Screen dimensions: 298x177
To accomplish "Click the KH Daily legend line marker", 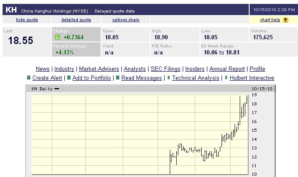I will pyautogui.click(x=57, y=88).
